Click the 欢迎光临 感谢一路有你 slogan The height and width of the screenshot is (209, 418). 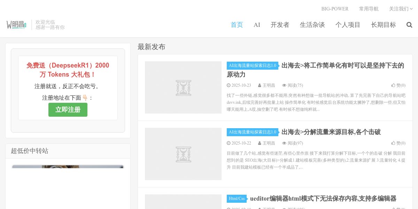click(50, 25)
